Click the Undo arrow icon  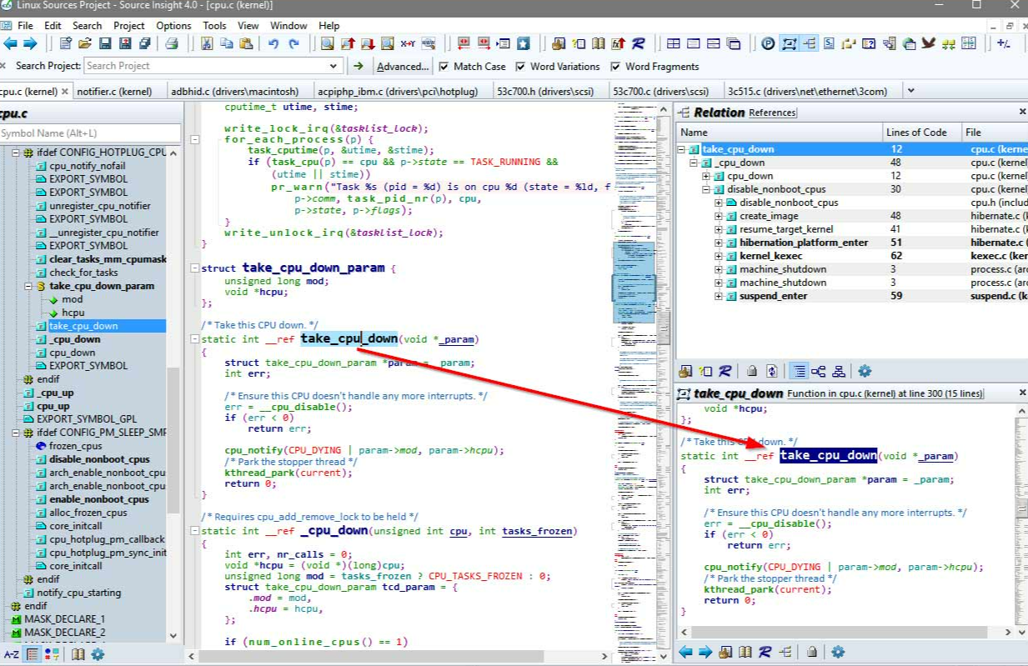coord(273,44)
